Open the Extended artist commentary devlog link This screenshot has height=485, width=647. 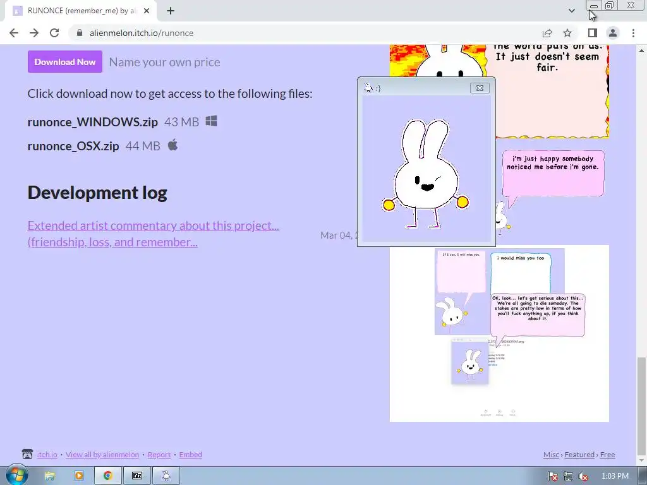click(x=154, y=234)
